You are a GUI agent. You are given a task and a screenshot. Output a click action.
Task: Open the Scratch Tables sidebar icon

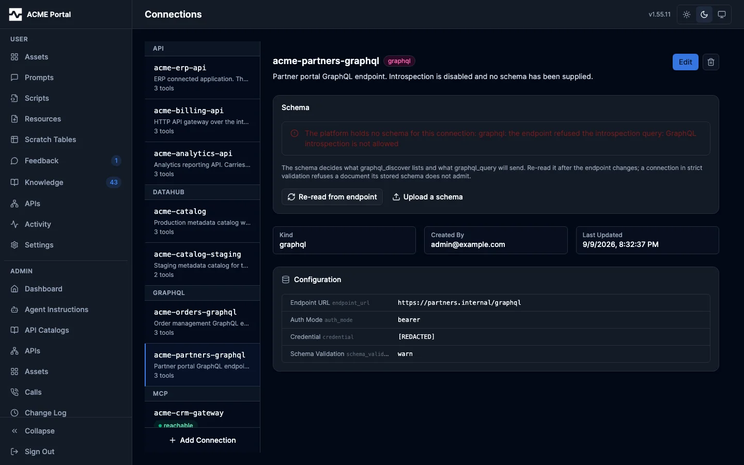click(14, 139)
